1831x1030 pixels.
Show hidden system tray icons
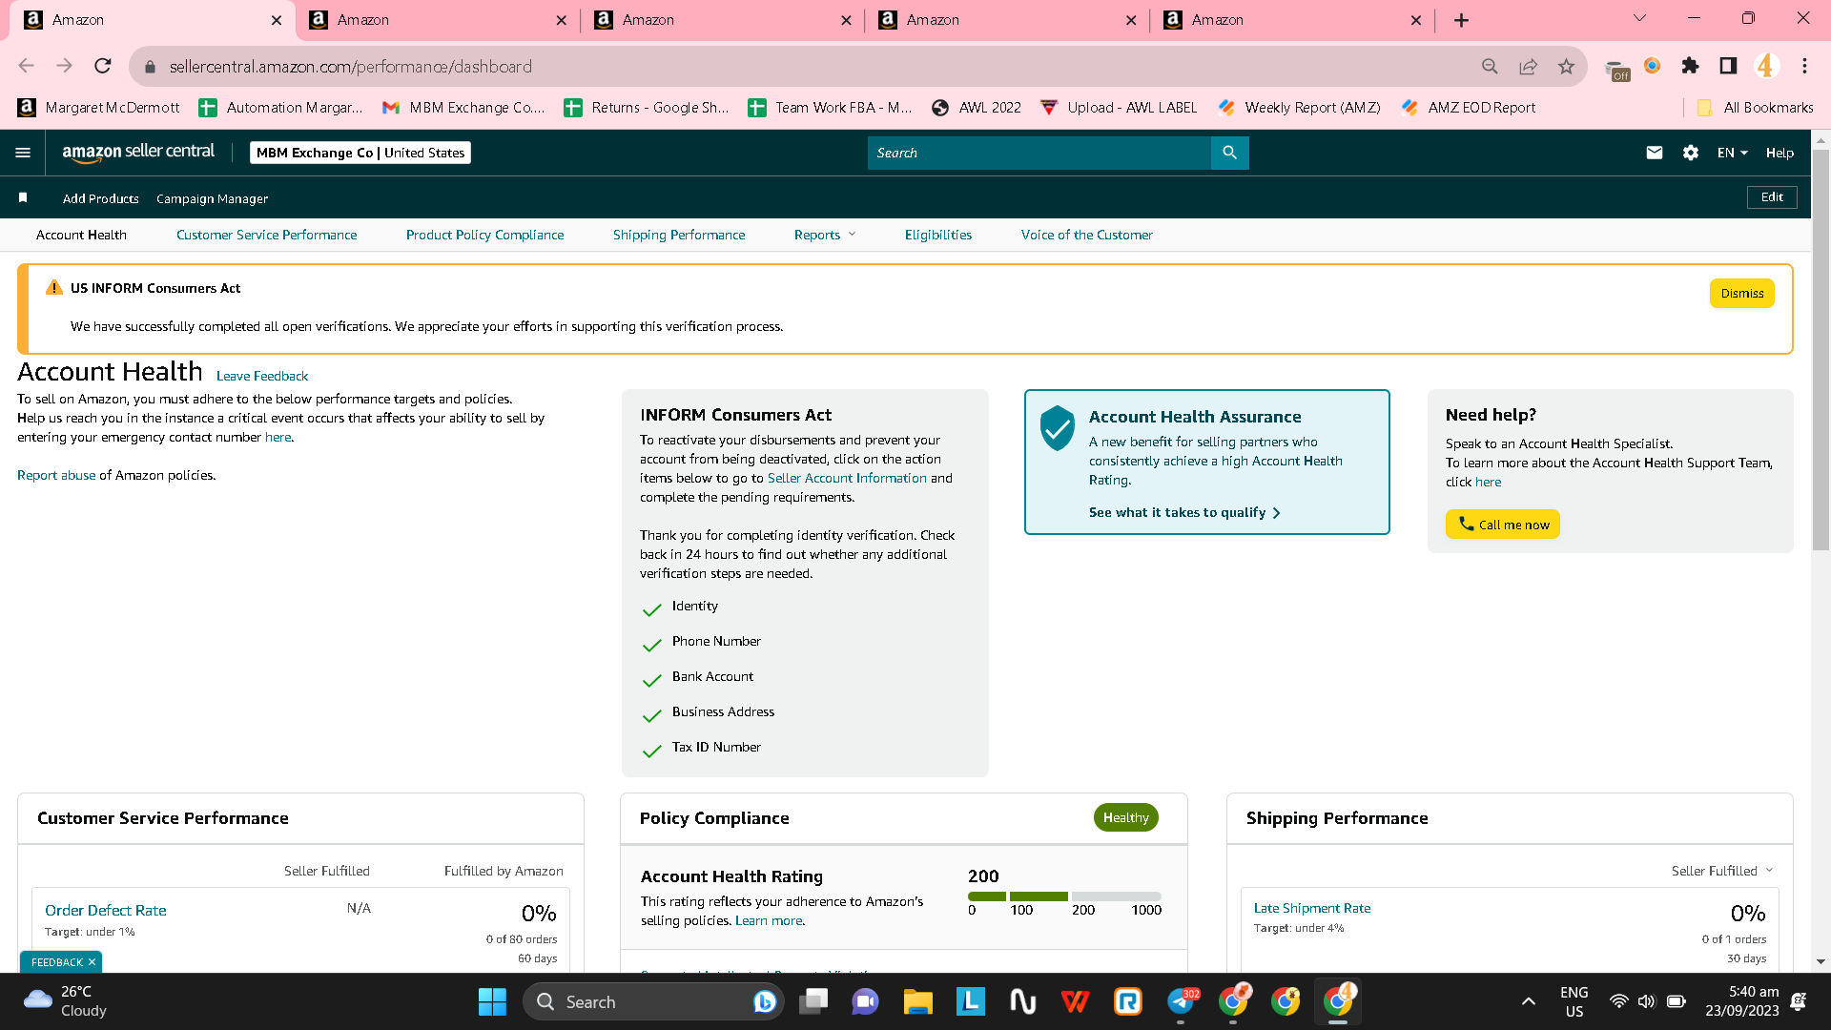pyautogui.click(x=1529, y=1001)
